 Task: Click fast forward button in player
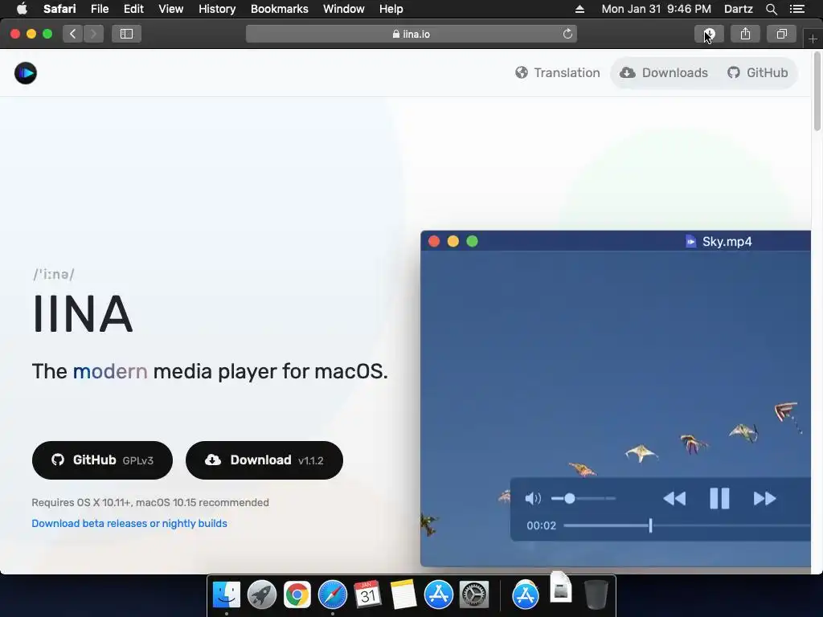[765, 498]
